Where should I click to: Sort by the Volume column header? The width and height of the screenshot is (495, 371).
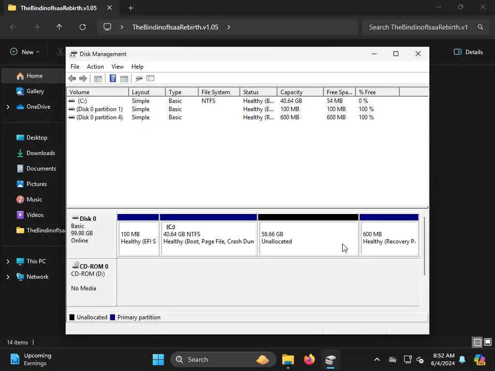pos(98,92)
